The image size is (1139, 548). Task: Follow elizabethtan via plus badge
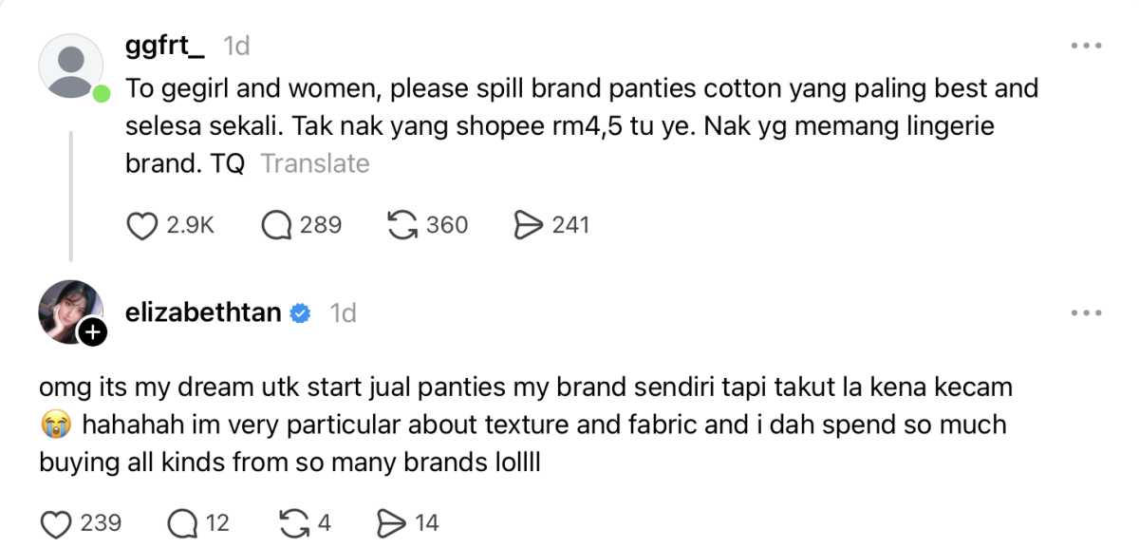[92, 333]
